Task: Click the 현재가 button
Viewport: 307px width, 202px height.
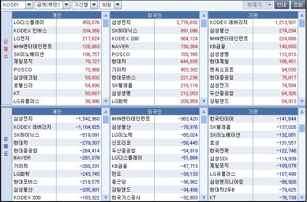Action: 254,5
